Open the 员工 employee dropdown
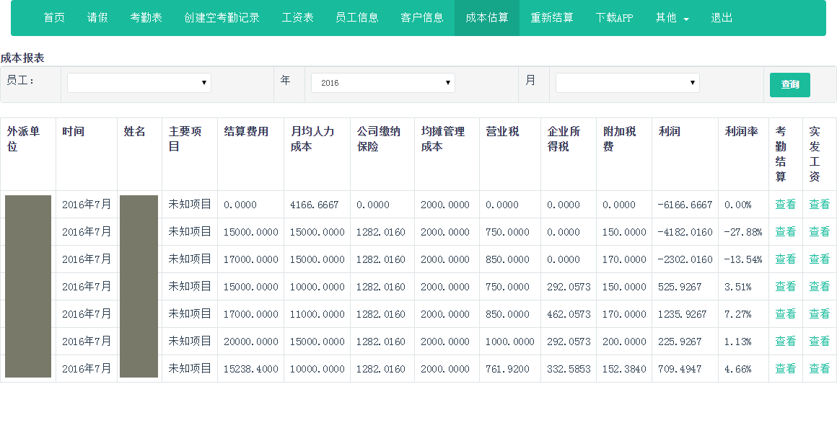 tap(139, 83)
